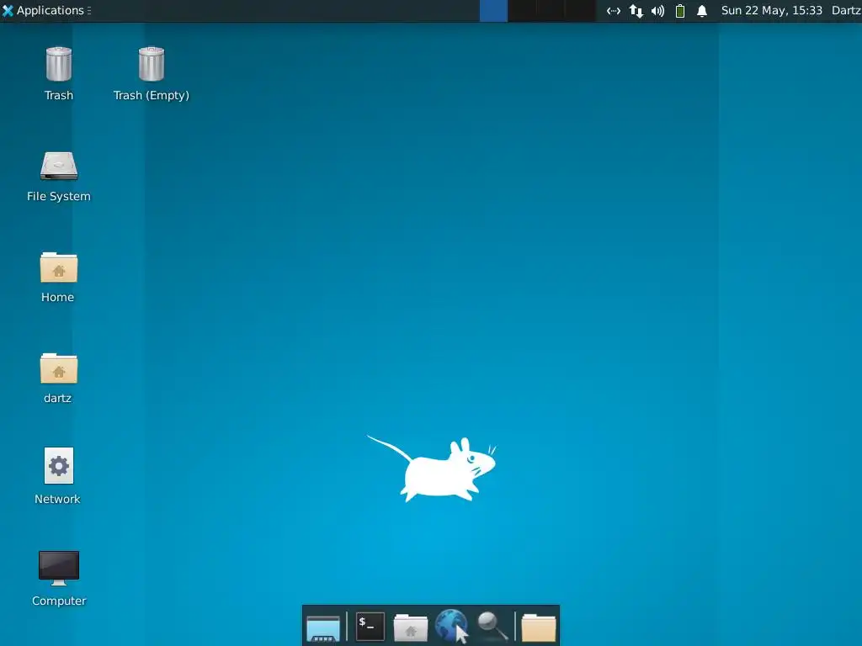Select the Network desktop icon

(59, 466)
